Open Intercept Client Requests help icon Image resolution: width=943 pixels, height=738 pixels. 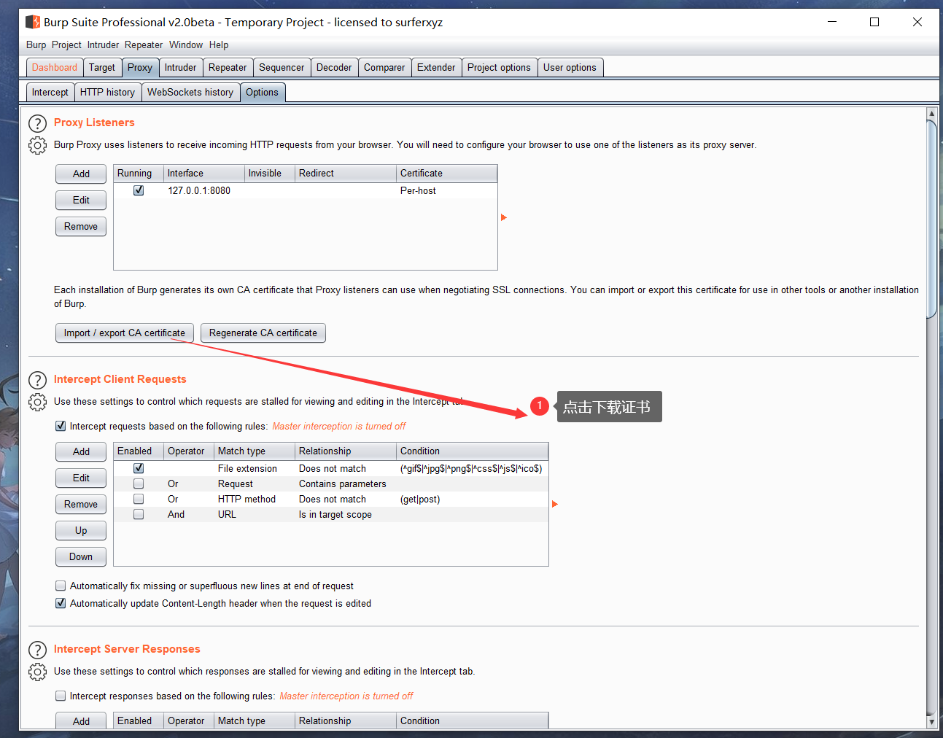37,380
